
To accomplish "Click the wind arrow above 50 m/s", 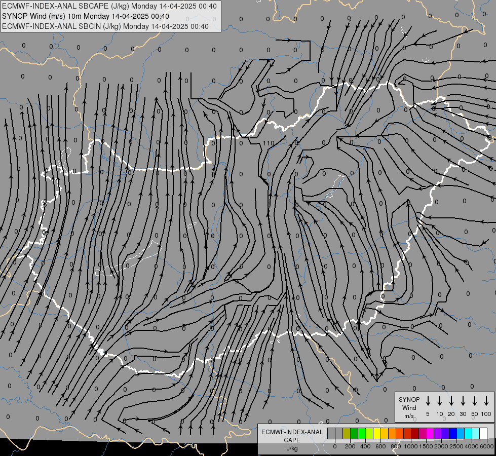I will pos(475,401).
